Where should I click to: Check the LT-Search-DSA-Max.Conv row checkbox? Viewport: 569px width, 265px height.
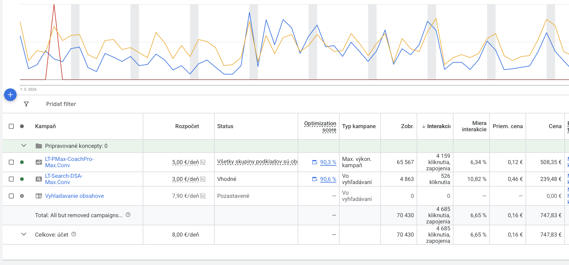pos(11,179)
